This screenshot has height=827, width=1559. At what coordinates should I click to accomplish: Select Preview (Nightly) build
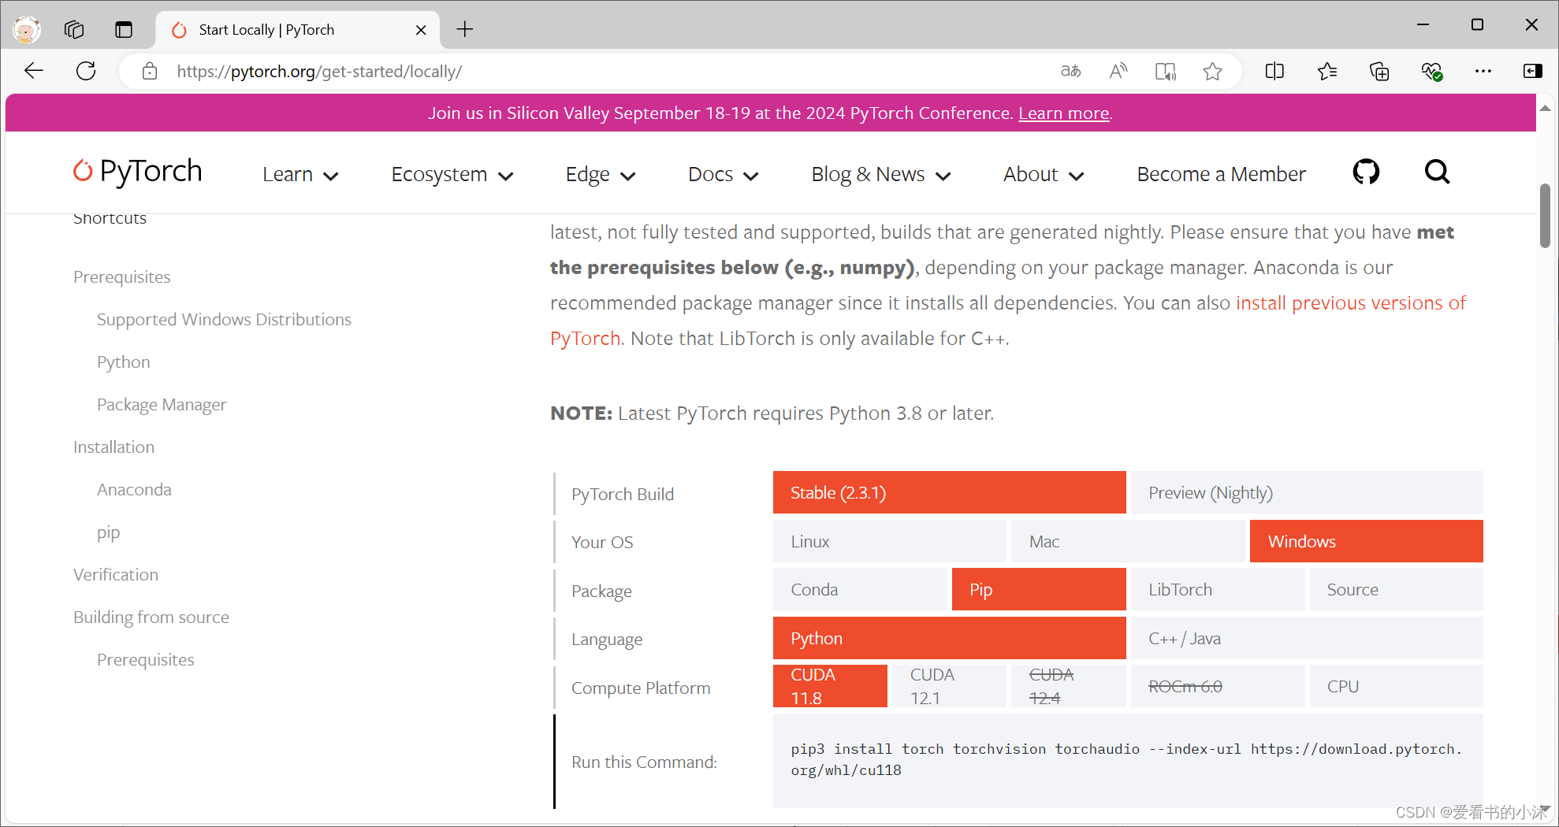(x=1307, y=493)
